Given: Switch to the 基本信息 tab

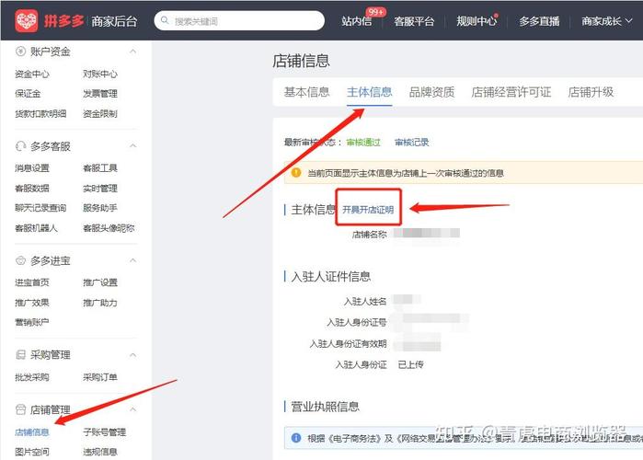Looking at the screenshot, I should point(306,92).
